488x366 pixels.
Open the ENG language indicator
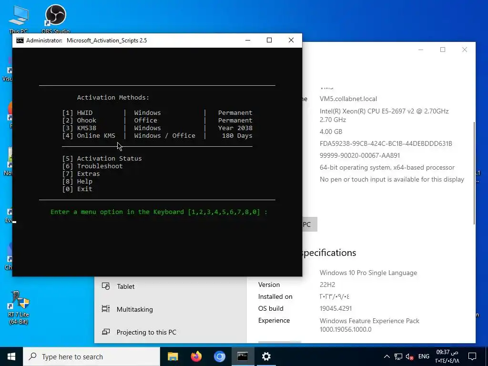point(424,356)
